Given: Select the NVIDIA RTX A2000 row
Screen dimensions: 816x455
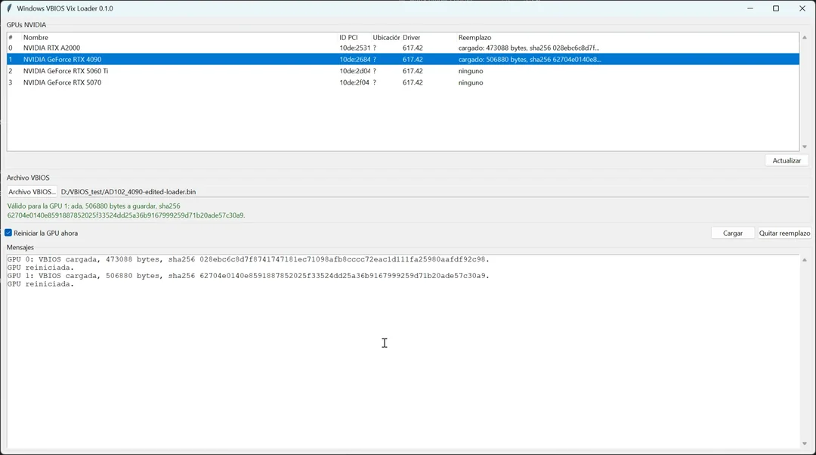Looking at the screenshot, I should point(403,48).
